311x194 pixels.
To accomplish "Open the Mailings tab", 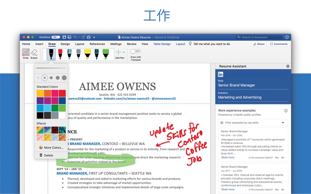I will (116, 44).
